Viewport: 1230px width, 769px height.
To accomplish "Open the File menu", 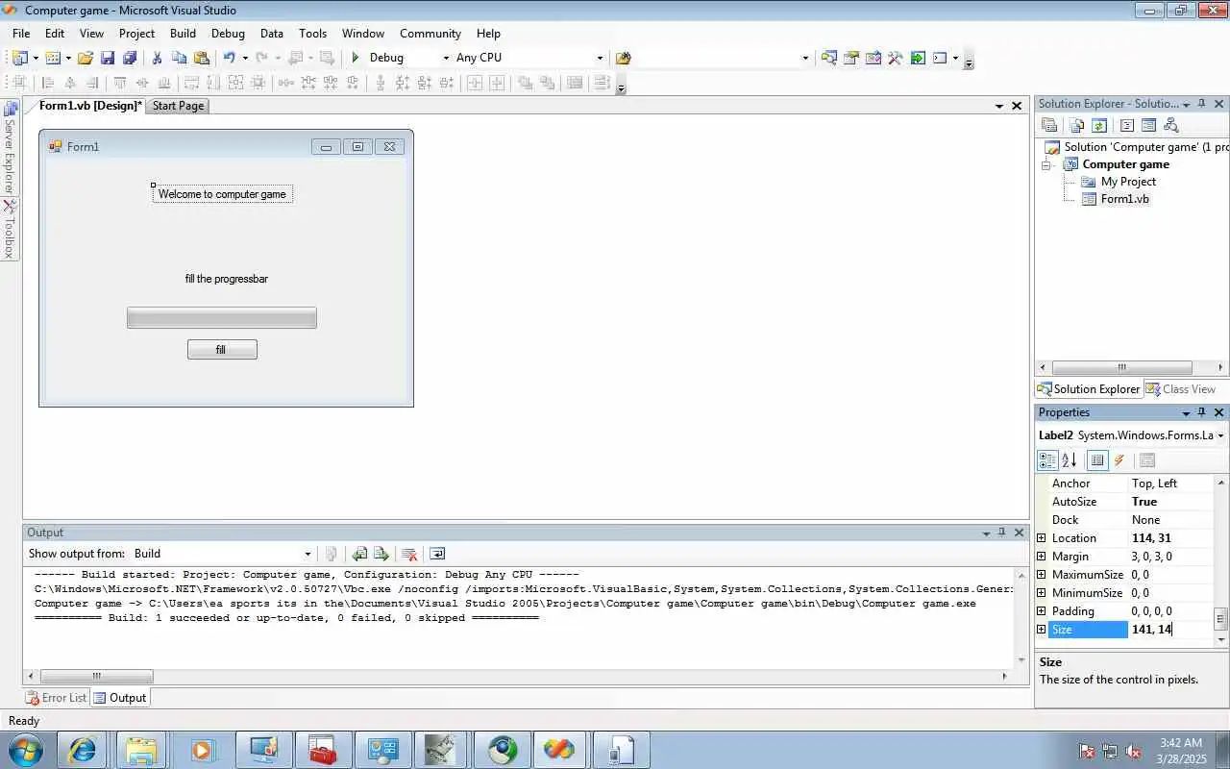I will (21, 33).
